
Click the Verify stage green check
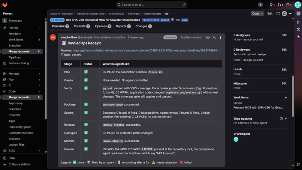[x=86, y=88]
